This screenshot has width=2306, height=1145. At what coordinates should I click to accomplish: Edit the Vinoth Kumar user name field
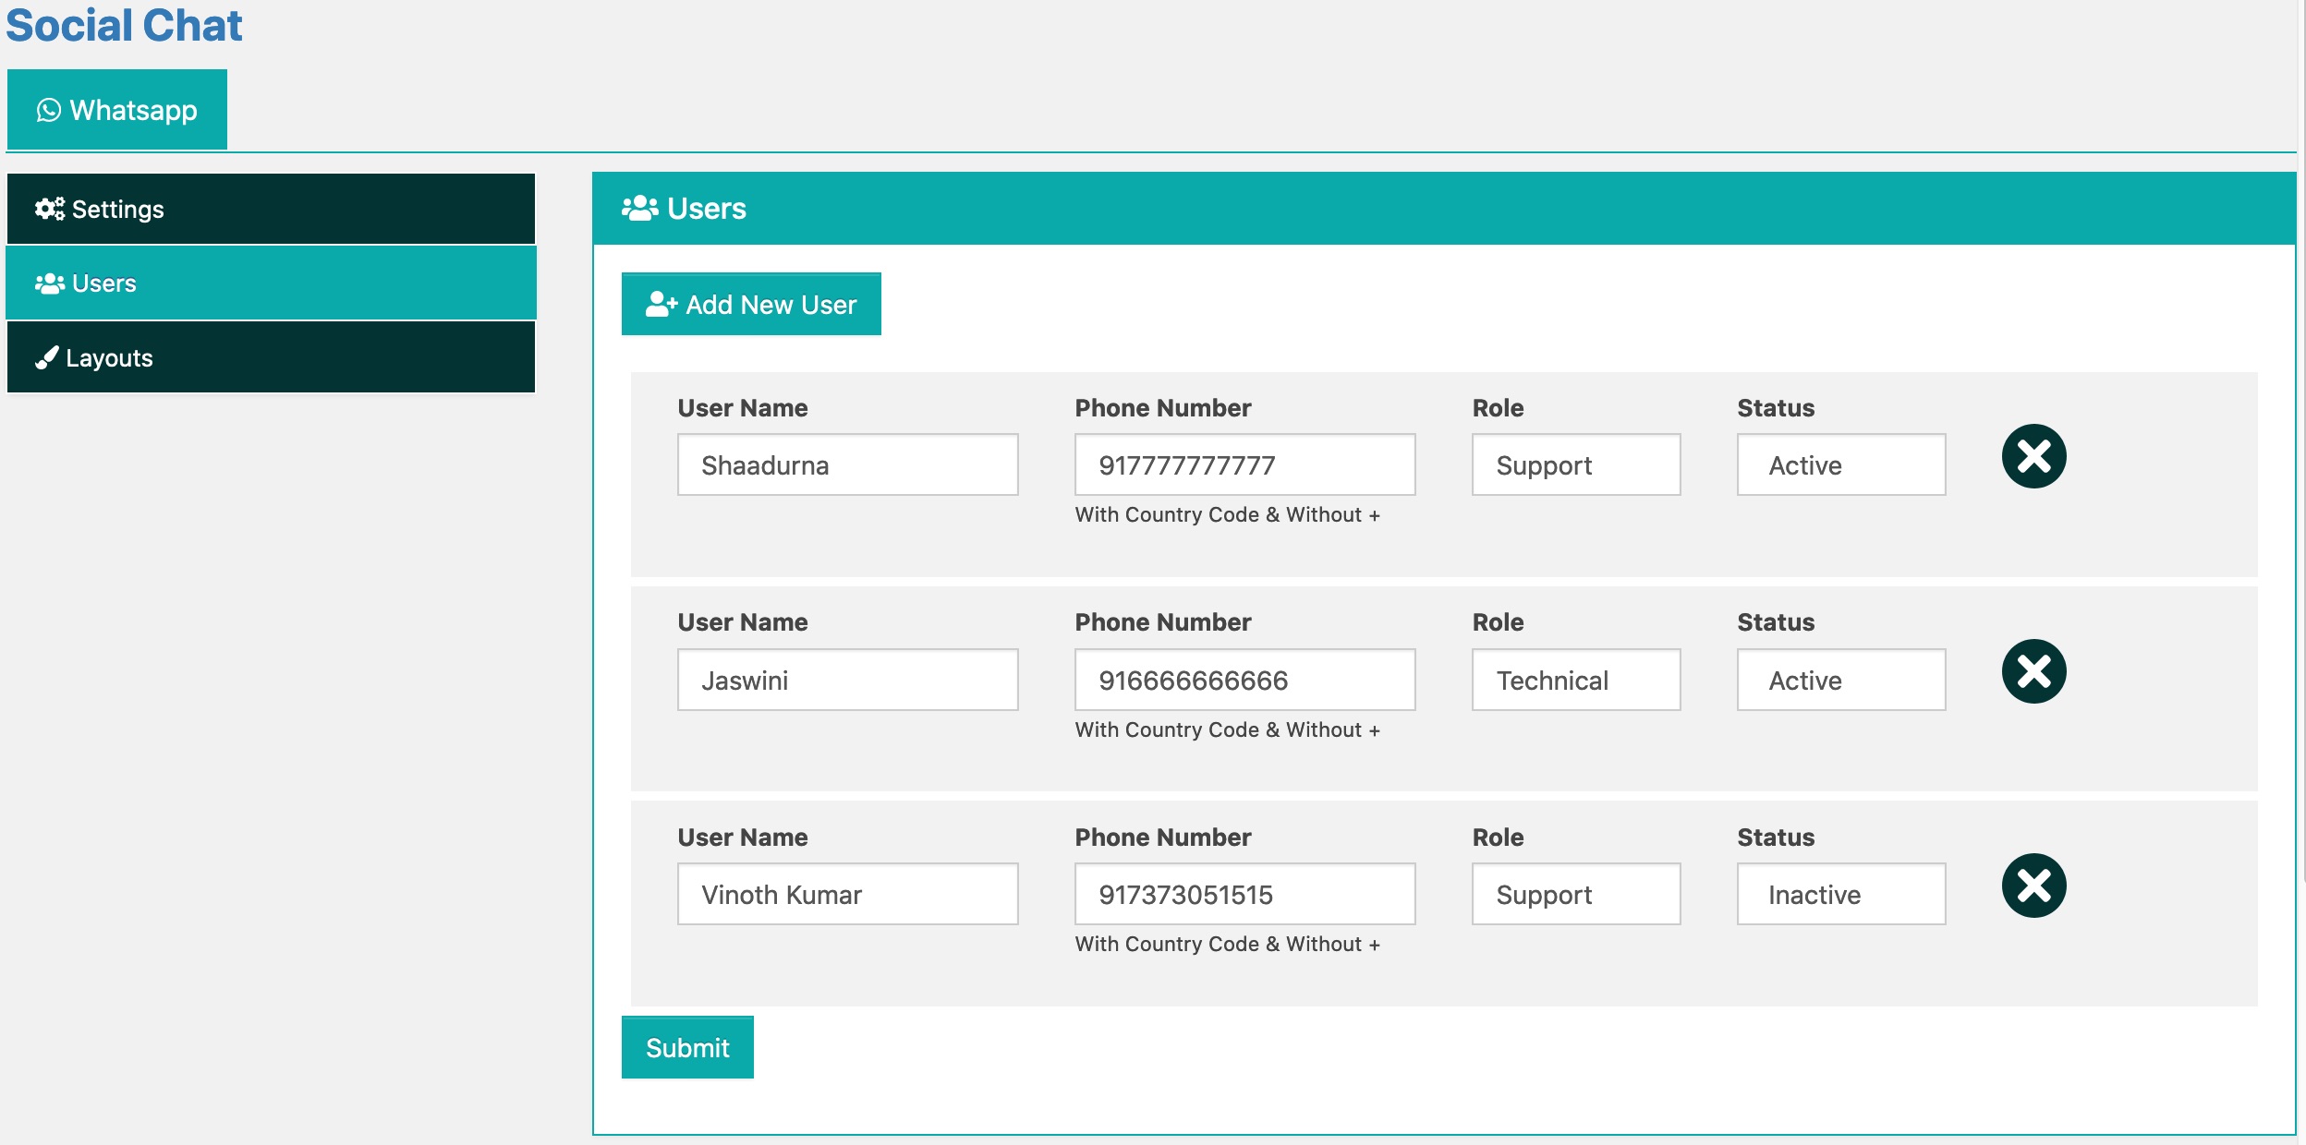848,894
